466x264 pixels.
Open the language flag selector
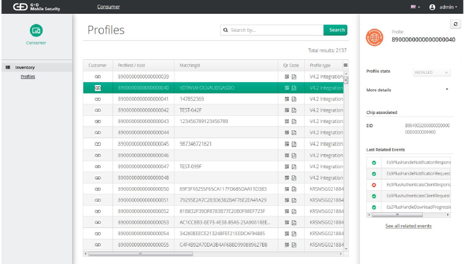pos(414,7)
